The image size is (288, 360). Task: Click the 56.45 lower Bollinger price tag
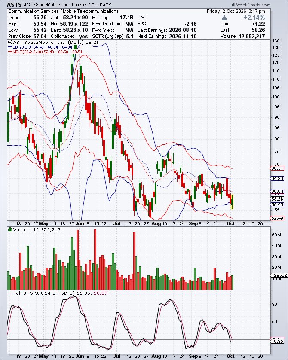[x=277, y=204]
